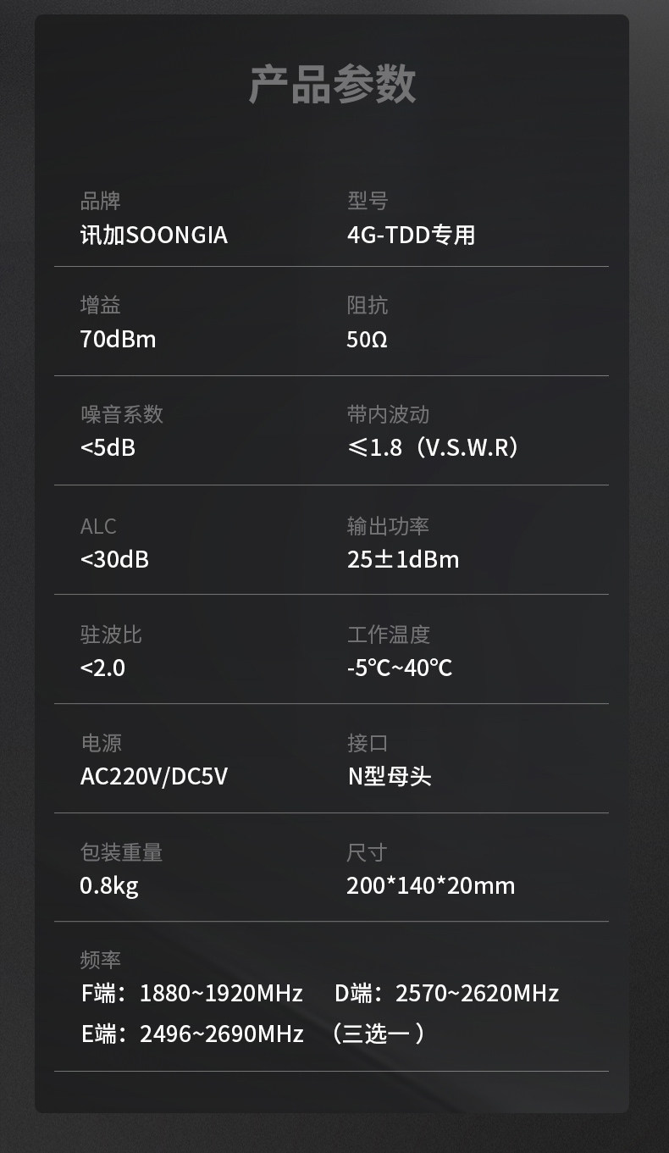Image resolution: width=669 pixels, height=1153 pixels.
Task: Click the ≤1.8 (V.S.W.R) value
Action: pos(432,447)
